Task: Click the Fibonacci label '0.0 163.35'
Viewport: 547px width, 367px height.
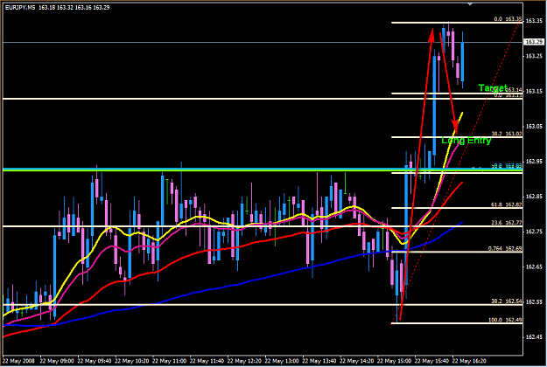Action: (508, 19)
